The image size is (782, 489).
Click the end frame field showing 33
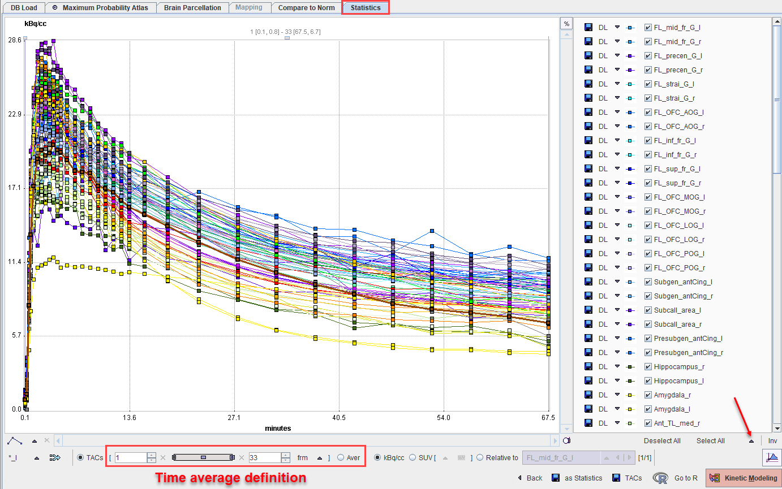tap(265, 458)
